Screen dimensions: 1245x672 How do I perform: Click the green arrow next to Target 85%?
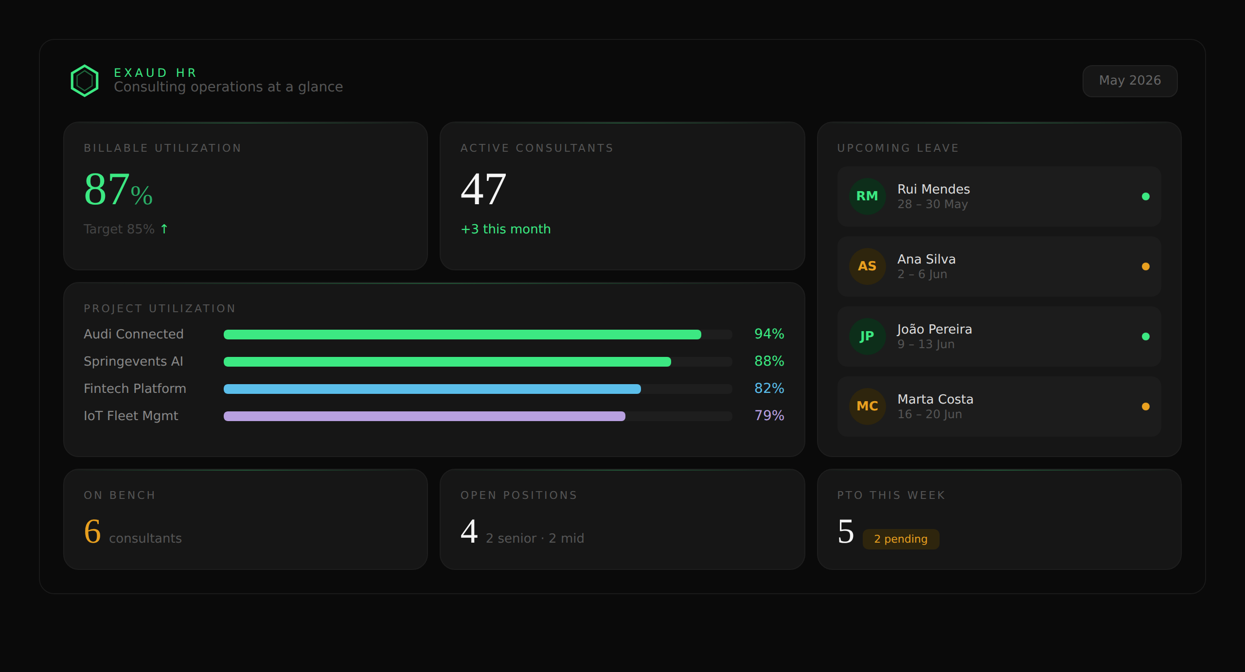[x=164, y=229]
